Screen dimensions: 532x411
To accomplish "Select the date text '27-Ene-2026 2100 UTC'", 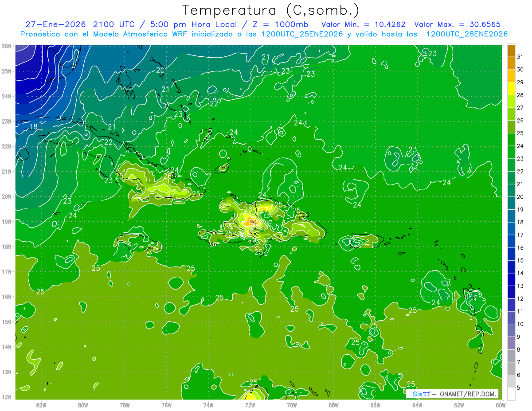I will tap(80, 24).
